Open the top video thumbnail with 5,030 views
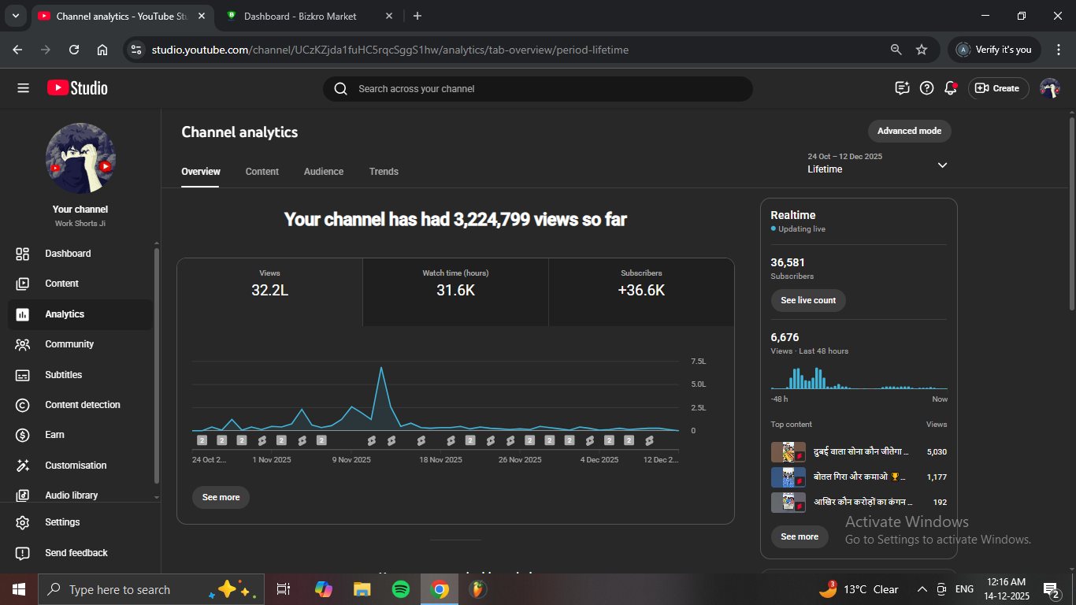 tap(788, 452)
